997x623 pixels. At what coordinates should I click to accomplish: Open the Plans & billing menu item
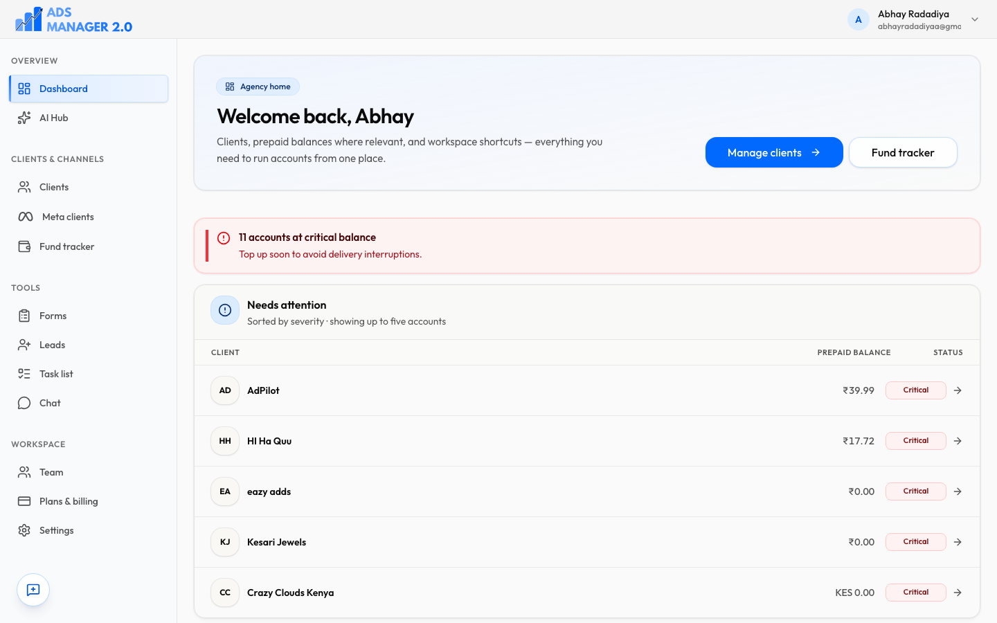point(89,501)
